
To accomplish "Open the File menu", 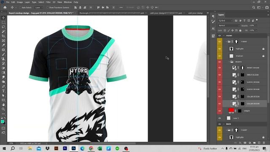I will tap(8, 2).
